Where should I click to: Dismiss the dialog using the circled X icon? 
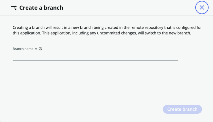tap(202, 7)
